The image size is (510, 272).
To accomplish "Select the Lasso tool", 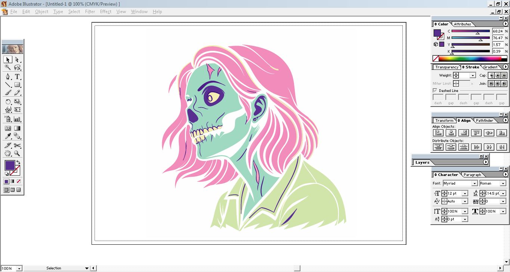I will coord(17,68).
